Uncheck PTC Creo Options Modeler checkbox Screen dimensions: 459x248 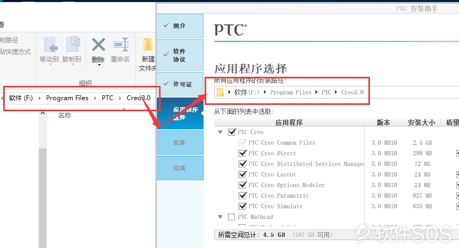click(x=242, y=185)
